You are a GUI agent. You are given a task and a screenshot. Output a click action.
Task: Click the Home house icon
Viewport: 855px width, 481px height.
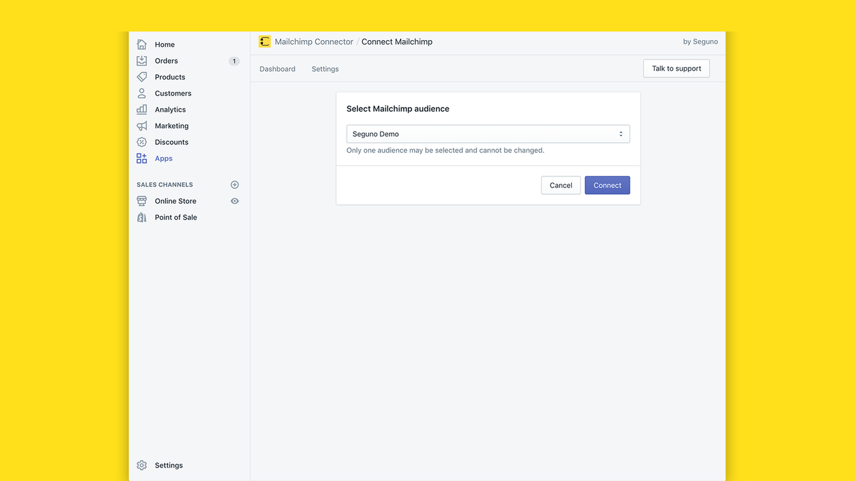142,44
